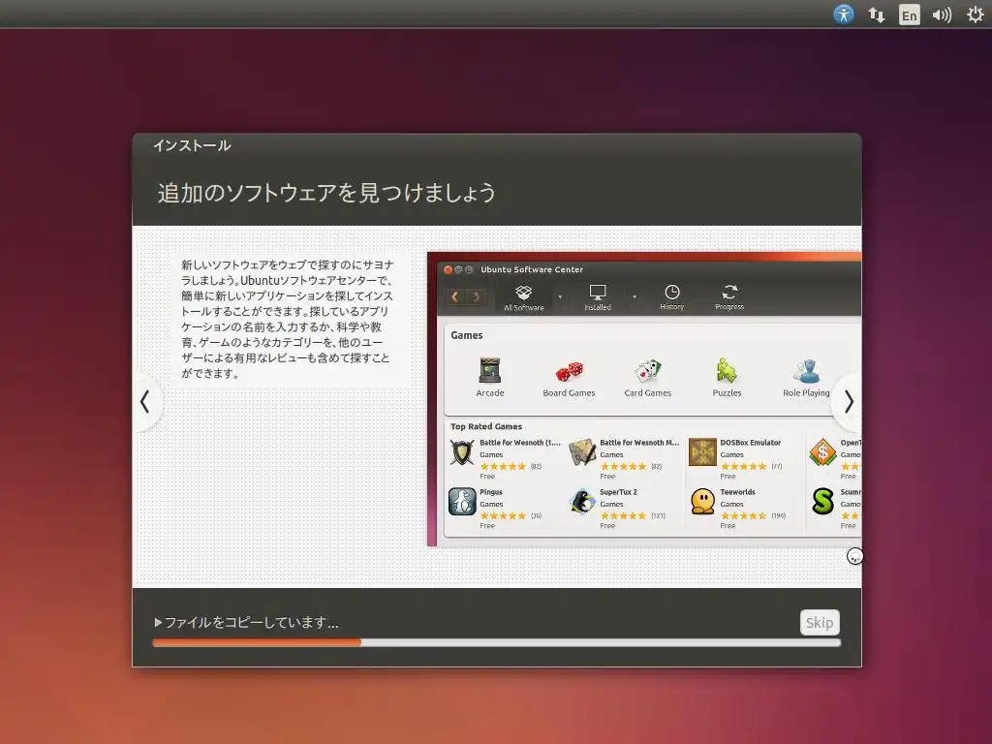992x744 pixels.
Task: Click the ファイルをコピーしています status text
Action: click(x=252, y=623)
